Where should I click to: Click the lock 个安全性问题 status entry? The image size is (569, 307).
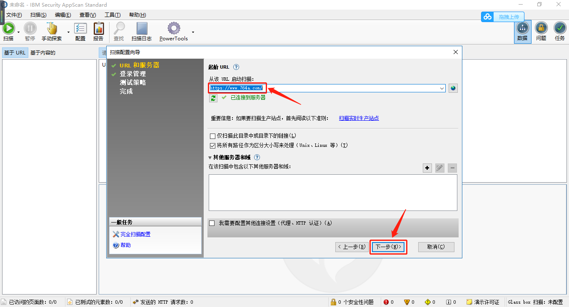point(352,302)
